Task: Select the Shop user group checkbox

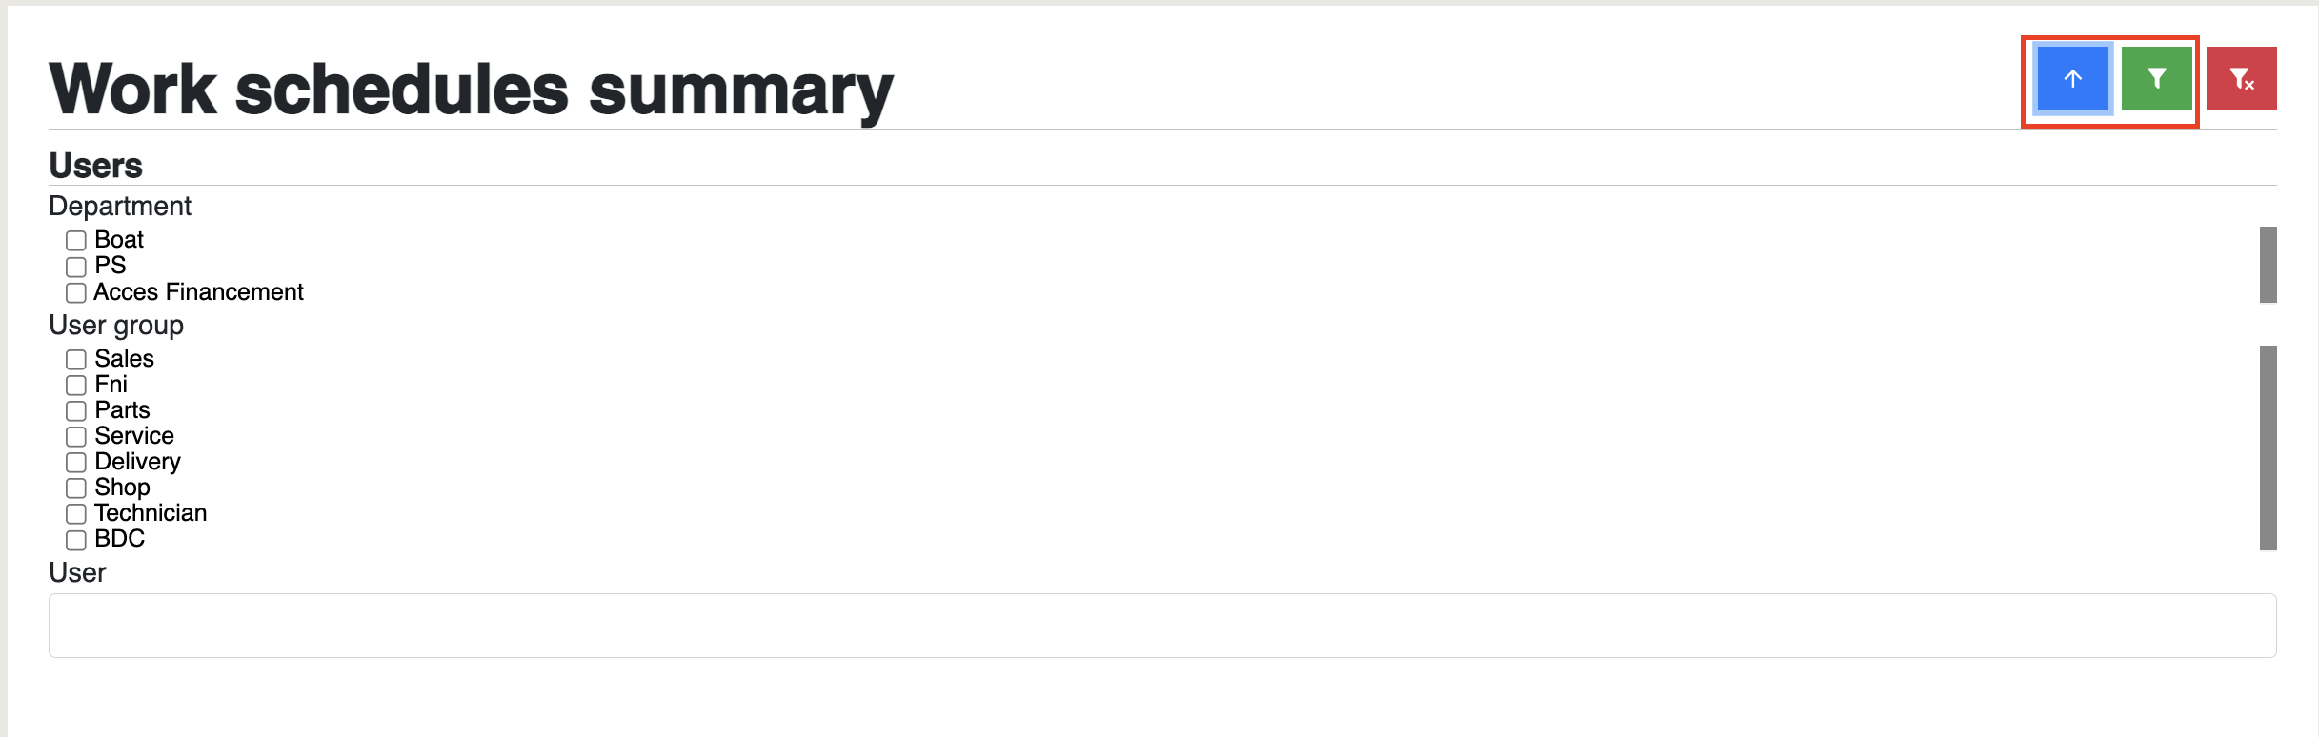Action: click(76, 488)
